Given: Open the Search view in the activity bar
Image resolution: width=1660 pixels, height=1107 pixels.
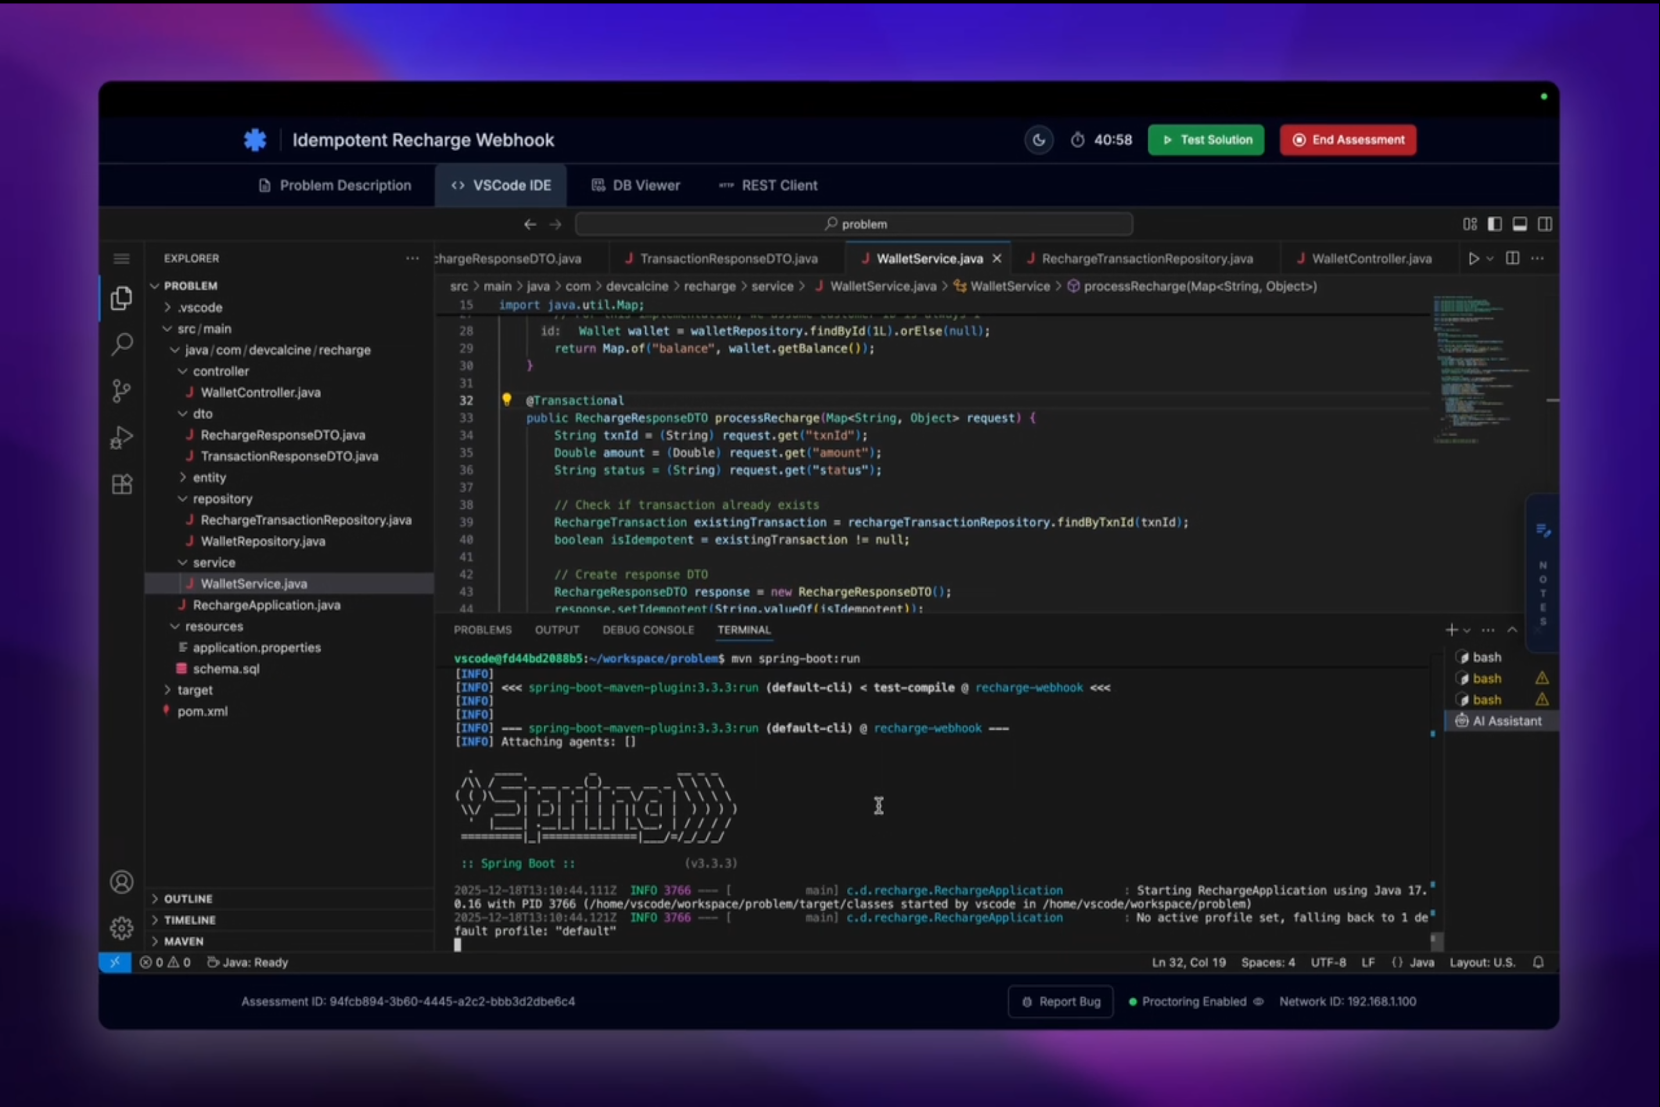Looking at the screenshot, I should (x=121, y=344).
